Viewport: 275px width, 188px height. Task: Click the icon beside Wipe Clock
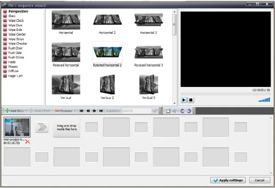point(5,21)
